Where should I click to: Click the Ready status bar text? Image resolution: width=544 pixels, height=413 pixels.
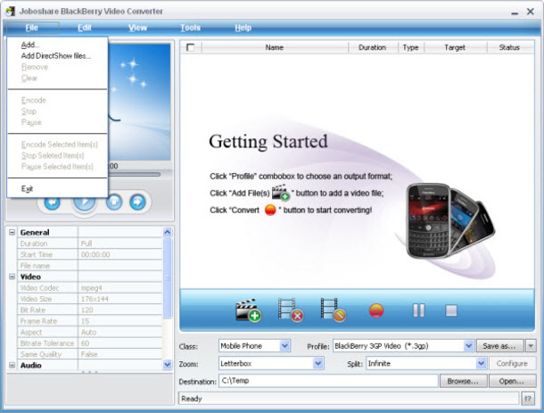coord(192,399)
